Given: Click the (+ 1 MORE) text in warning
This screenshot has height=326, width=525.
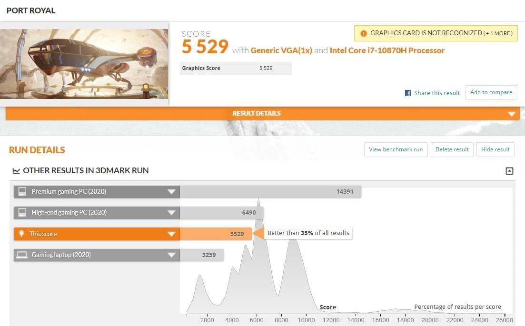Looking at the screenshot, I should [x=498, y=33].
